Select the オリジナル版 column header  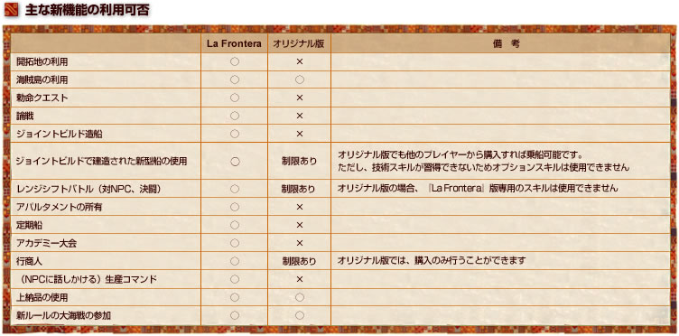coord(299,44)
